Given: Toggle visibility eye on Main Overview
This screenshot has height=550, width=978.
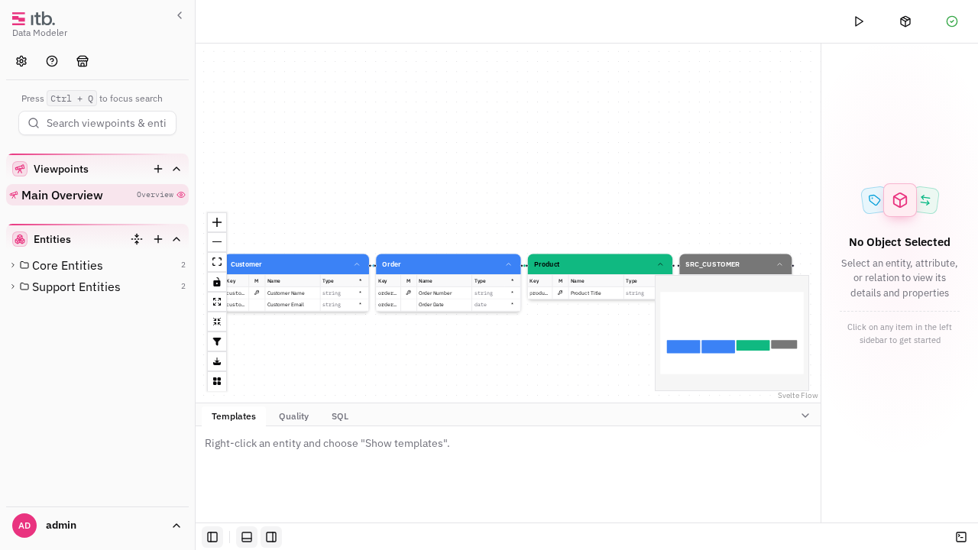Looking at the screenshot, I should coord(181,195).
